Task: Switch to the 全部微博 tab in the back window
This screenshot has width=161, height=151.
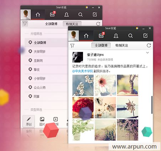Action: click(51, 24)
